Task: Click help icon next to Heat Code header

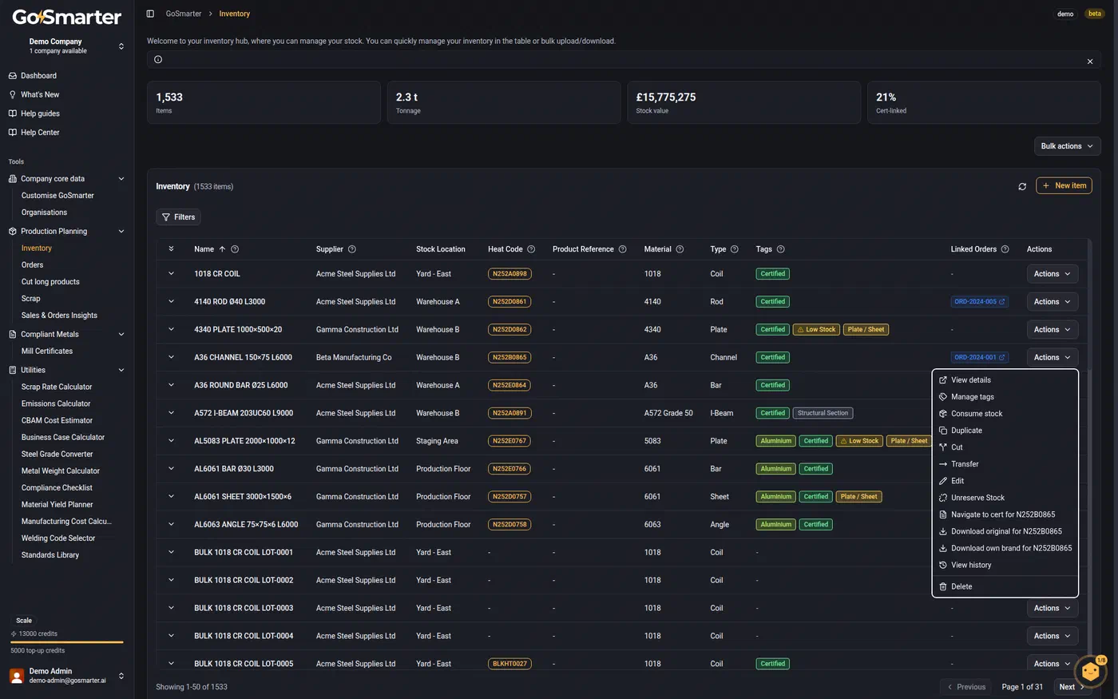Action: [x=531, y=249]
